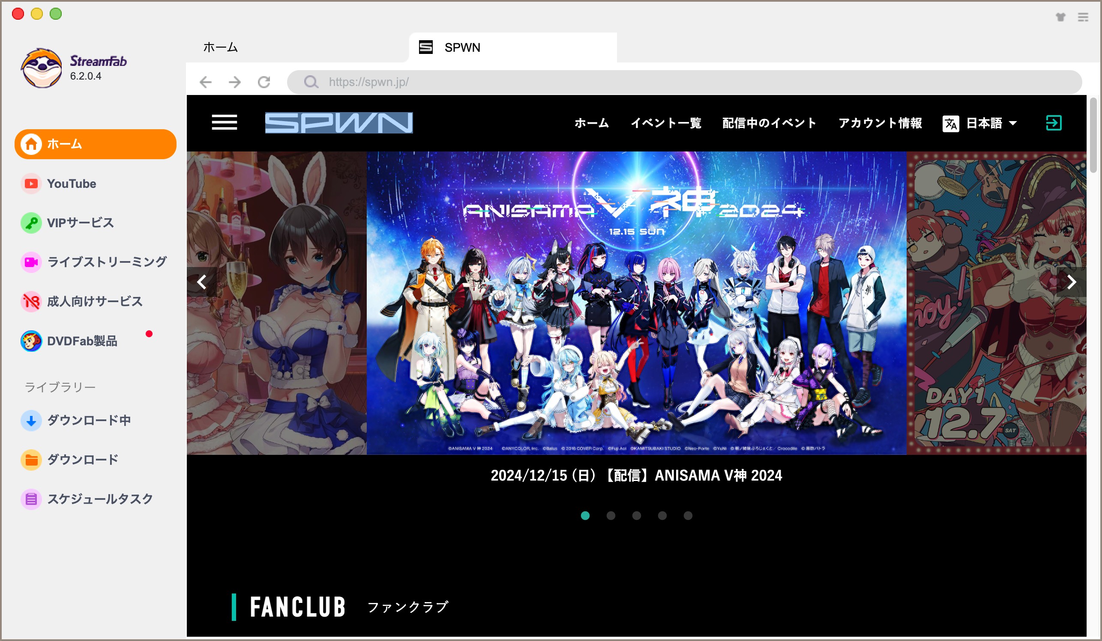This screenshot has width=1102, height=641.
Task: Open the app menu icon top right
Action: click(1083, 17)
